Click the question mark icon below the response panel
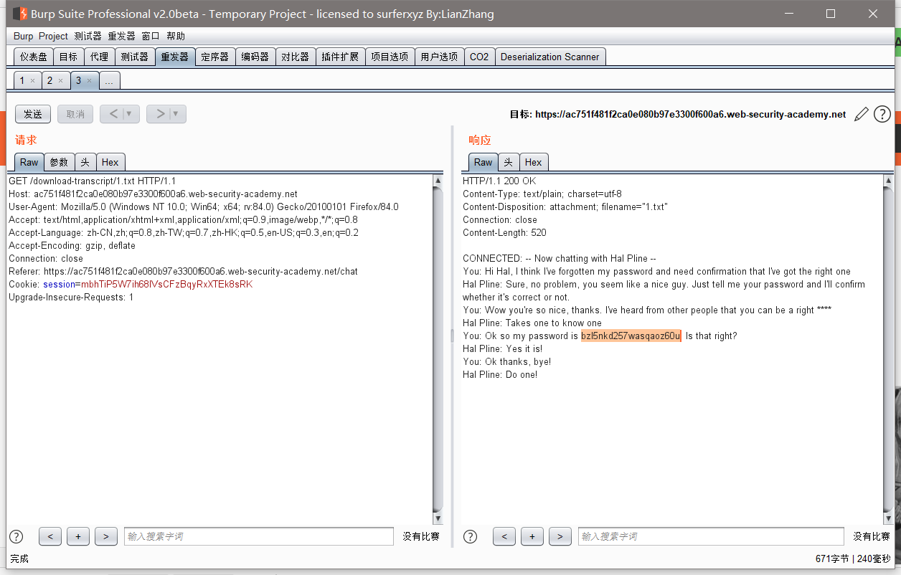Screen dimensions: 901x575 [x=470, y=536]
